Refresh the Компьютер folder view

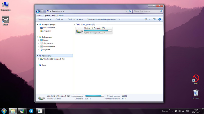point(130,11)
